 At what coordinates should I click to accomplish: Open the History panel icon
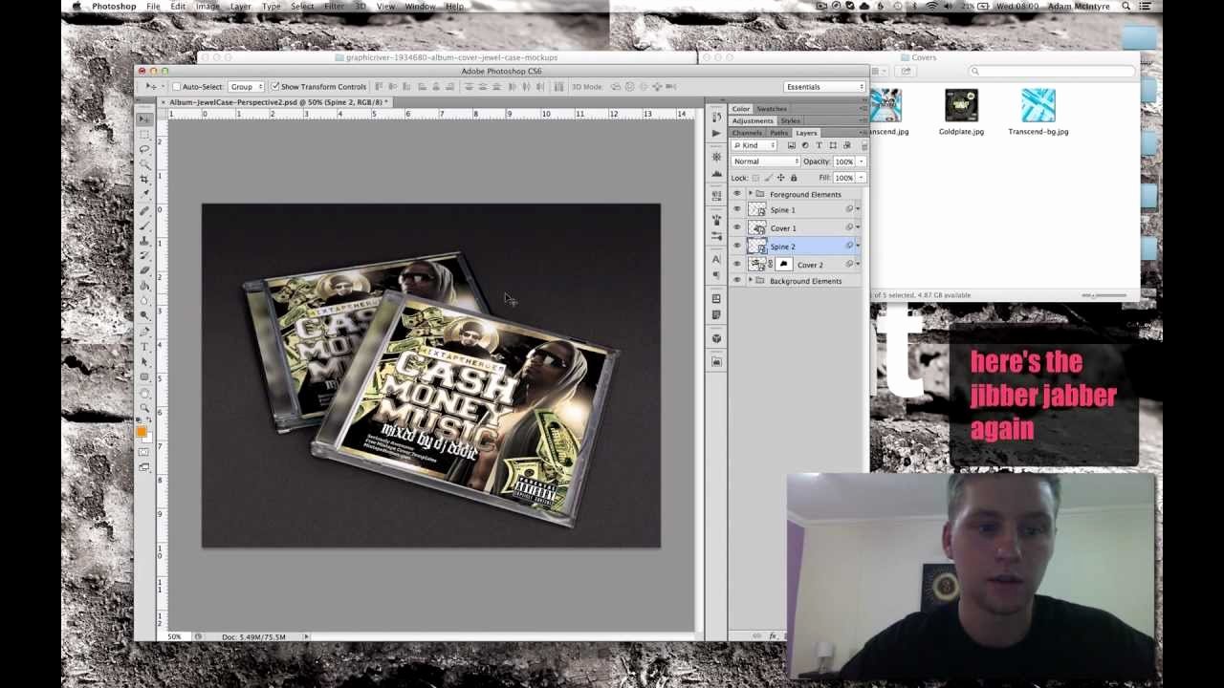(716, 117)
